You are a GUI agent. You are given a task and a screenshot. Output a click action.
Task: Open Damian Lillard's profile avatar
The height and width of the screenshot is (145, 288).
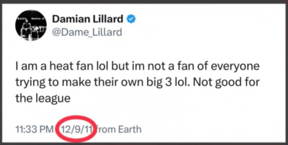[31, 25]
